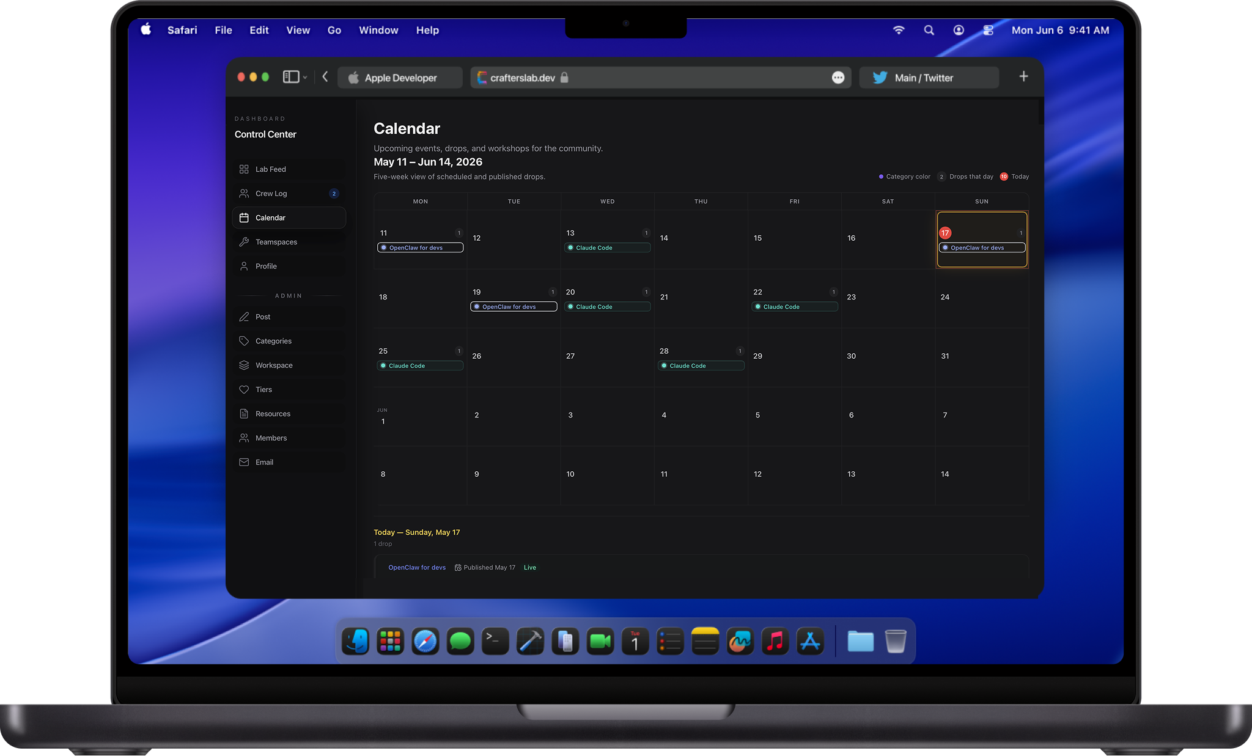The height and width of the screenshot is (756, 1252).
Task: Open the View menu
Action: 298,30
